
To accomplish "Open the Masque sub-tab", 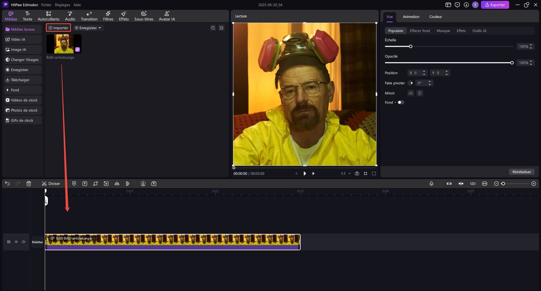I will [x=443, y=31].
